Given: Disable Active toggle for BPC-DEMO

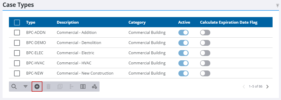Looking at the screenshot, I should pos(184,43).
